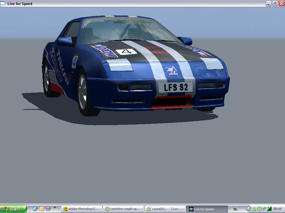Open the Windows Start menu
Image resolution: width=285 pixels, height=213 pixels.
pyautogui.click(x=13, y=209)
